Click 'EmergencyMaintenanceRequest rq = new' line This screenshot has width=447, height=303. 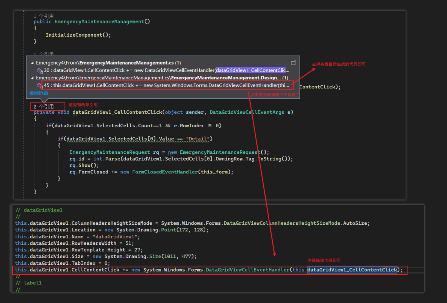click(169, 152)
